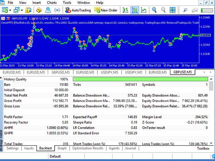The image size is (215, 161).
Task: Select the active GBPUSD,M5 chart tab
Action: (x=182, y=72)
